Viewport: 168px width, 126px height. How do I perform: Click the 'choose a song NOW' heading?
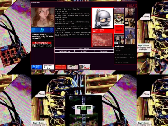click(x=98, y=30)
